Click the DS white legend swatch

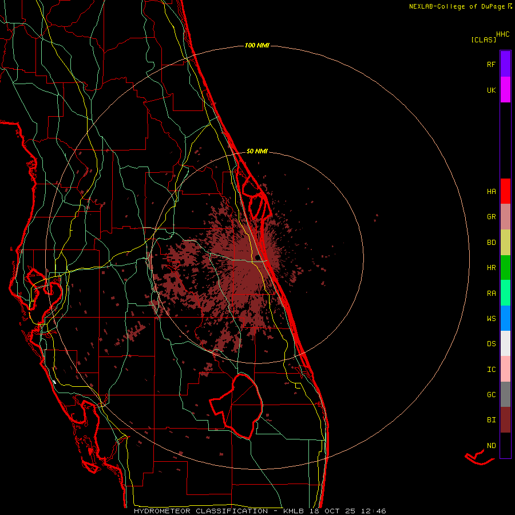click(505, 343)
